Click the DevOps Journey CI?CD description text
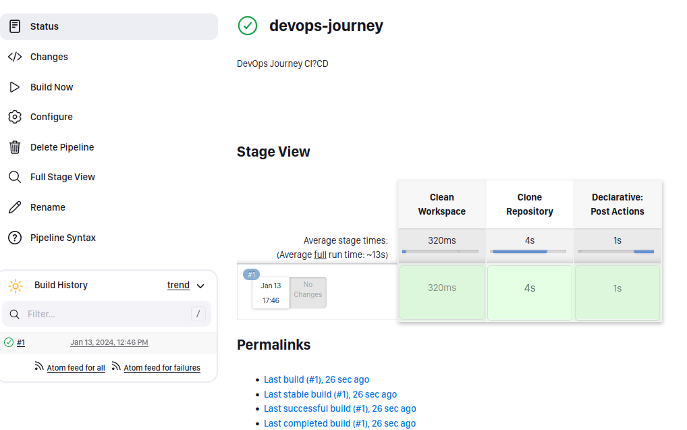 coord(283,63)
